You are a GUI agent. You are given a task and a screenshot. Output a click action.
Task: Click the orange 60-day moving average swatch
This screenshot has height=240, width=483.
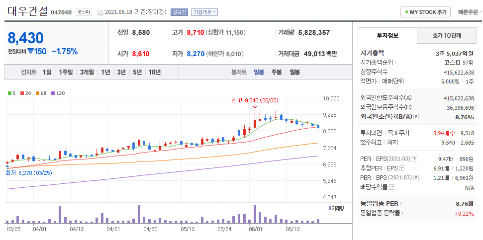(37, 93)
